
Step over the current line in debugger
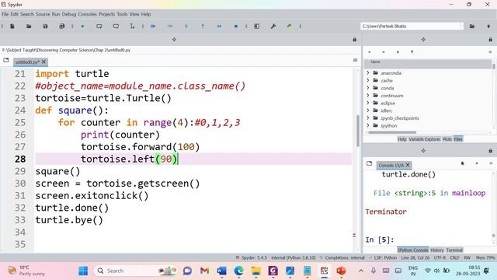[x=170, y=26]
